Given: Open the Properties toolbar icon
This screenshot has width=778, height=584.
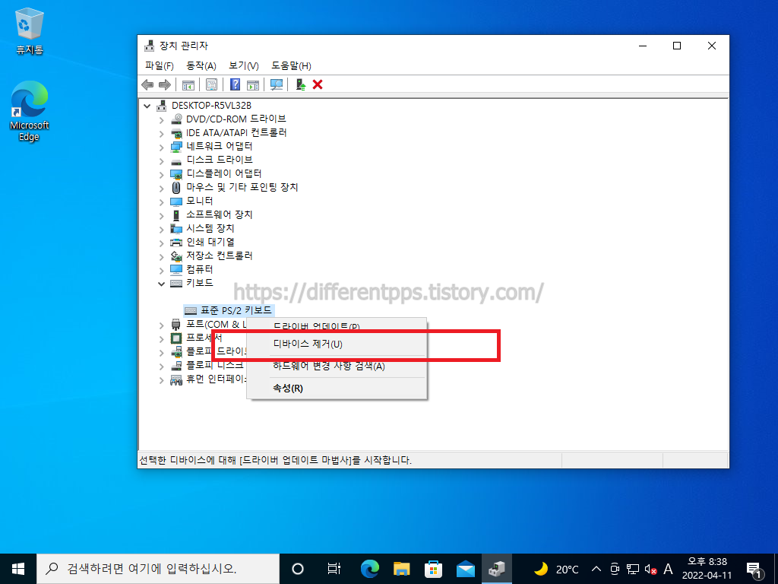Looking at the screenshot, I should [211, 85].
